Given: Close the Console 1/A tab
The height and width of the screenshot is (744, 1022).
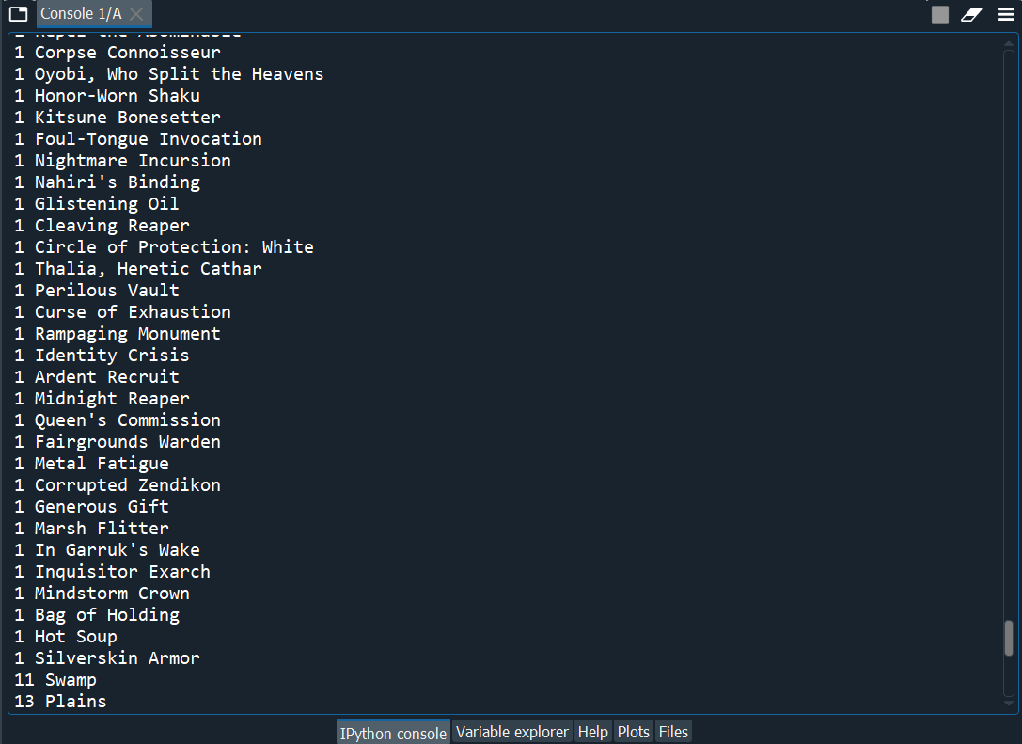Looking at the screenshot, I should [136, 14].
